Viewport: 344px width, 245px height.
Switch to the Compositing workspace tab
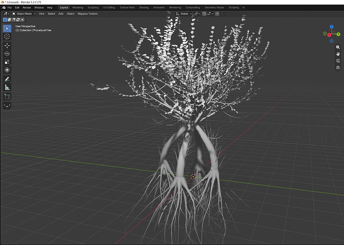click(192, 7)
